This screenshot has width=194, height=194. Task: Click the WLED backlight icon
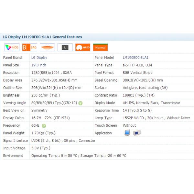tap(83, 48)
